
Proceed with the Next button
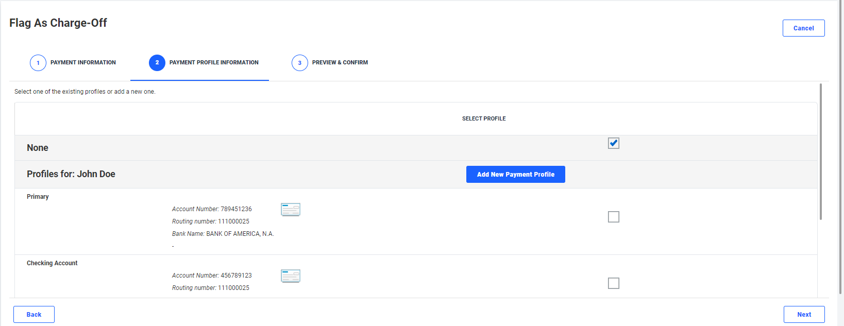[804, 315]
